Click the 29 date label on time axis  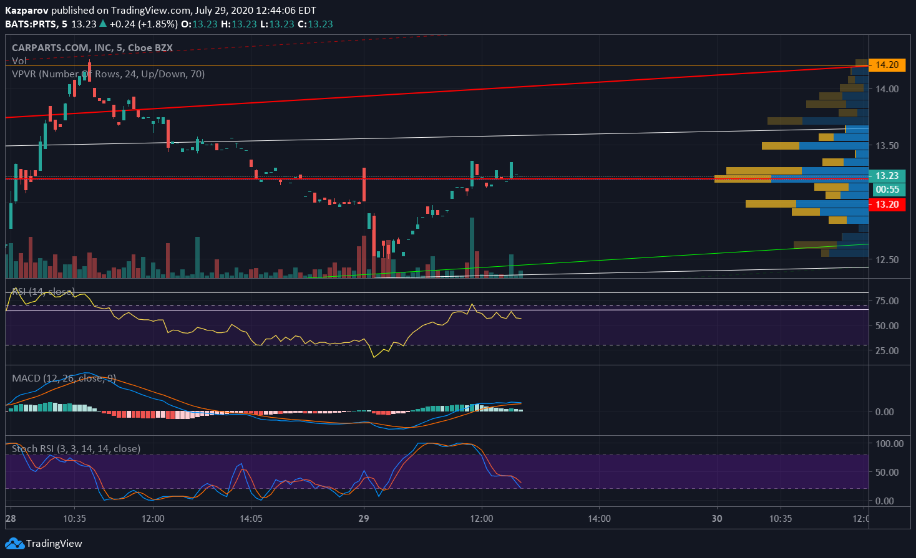tap(364, 519)
